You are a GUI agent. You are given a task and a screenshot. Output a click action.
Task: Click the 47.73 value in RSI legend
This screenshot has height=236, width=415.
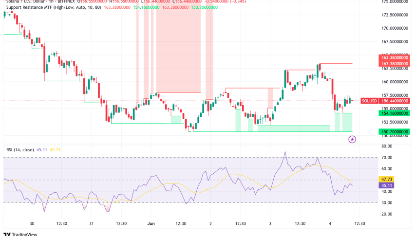click(55, 150)
